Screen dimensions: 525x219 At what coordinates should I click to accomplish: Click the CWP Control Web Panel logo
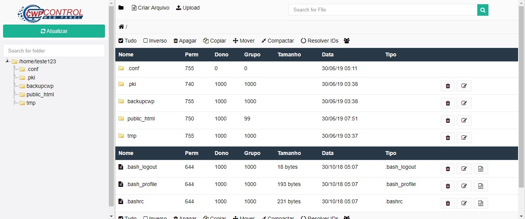pos(50,13)
